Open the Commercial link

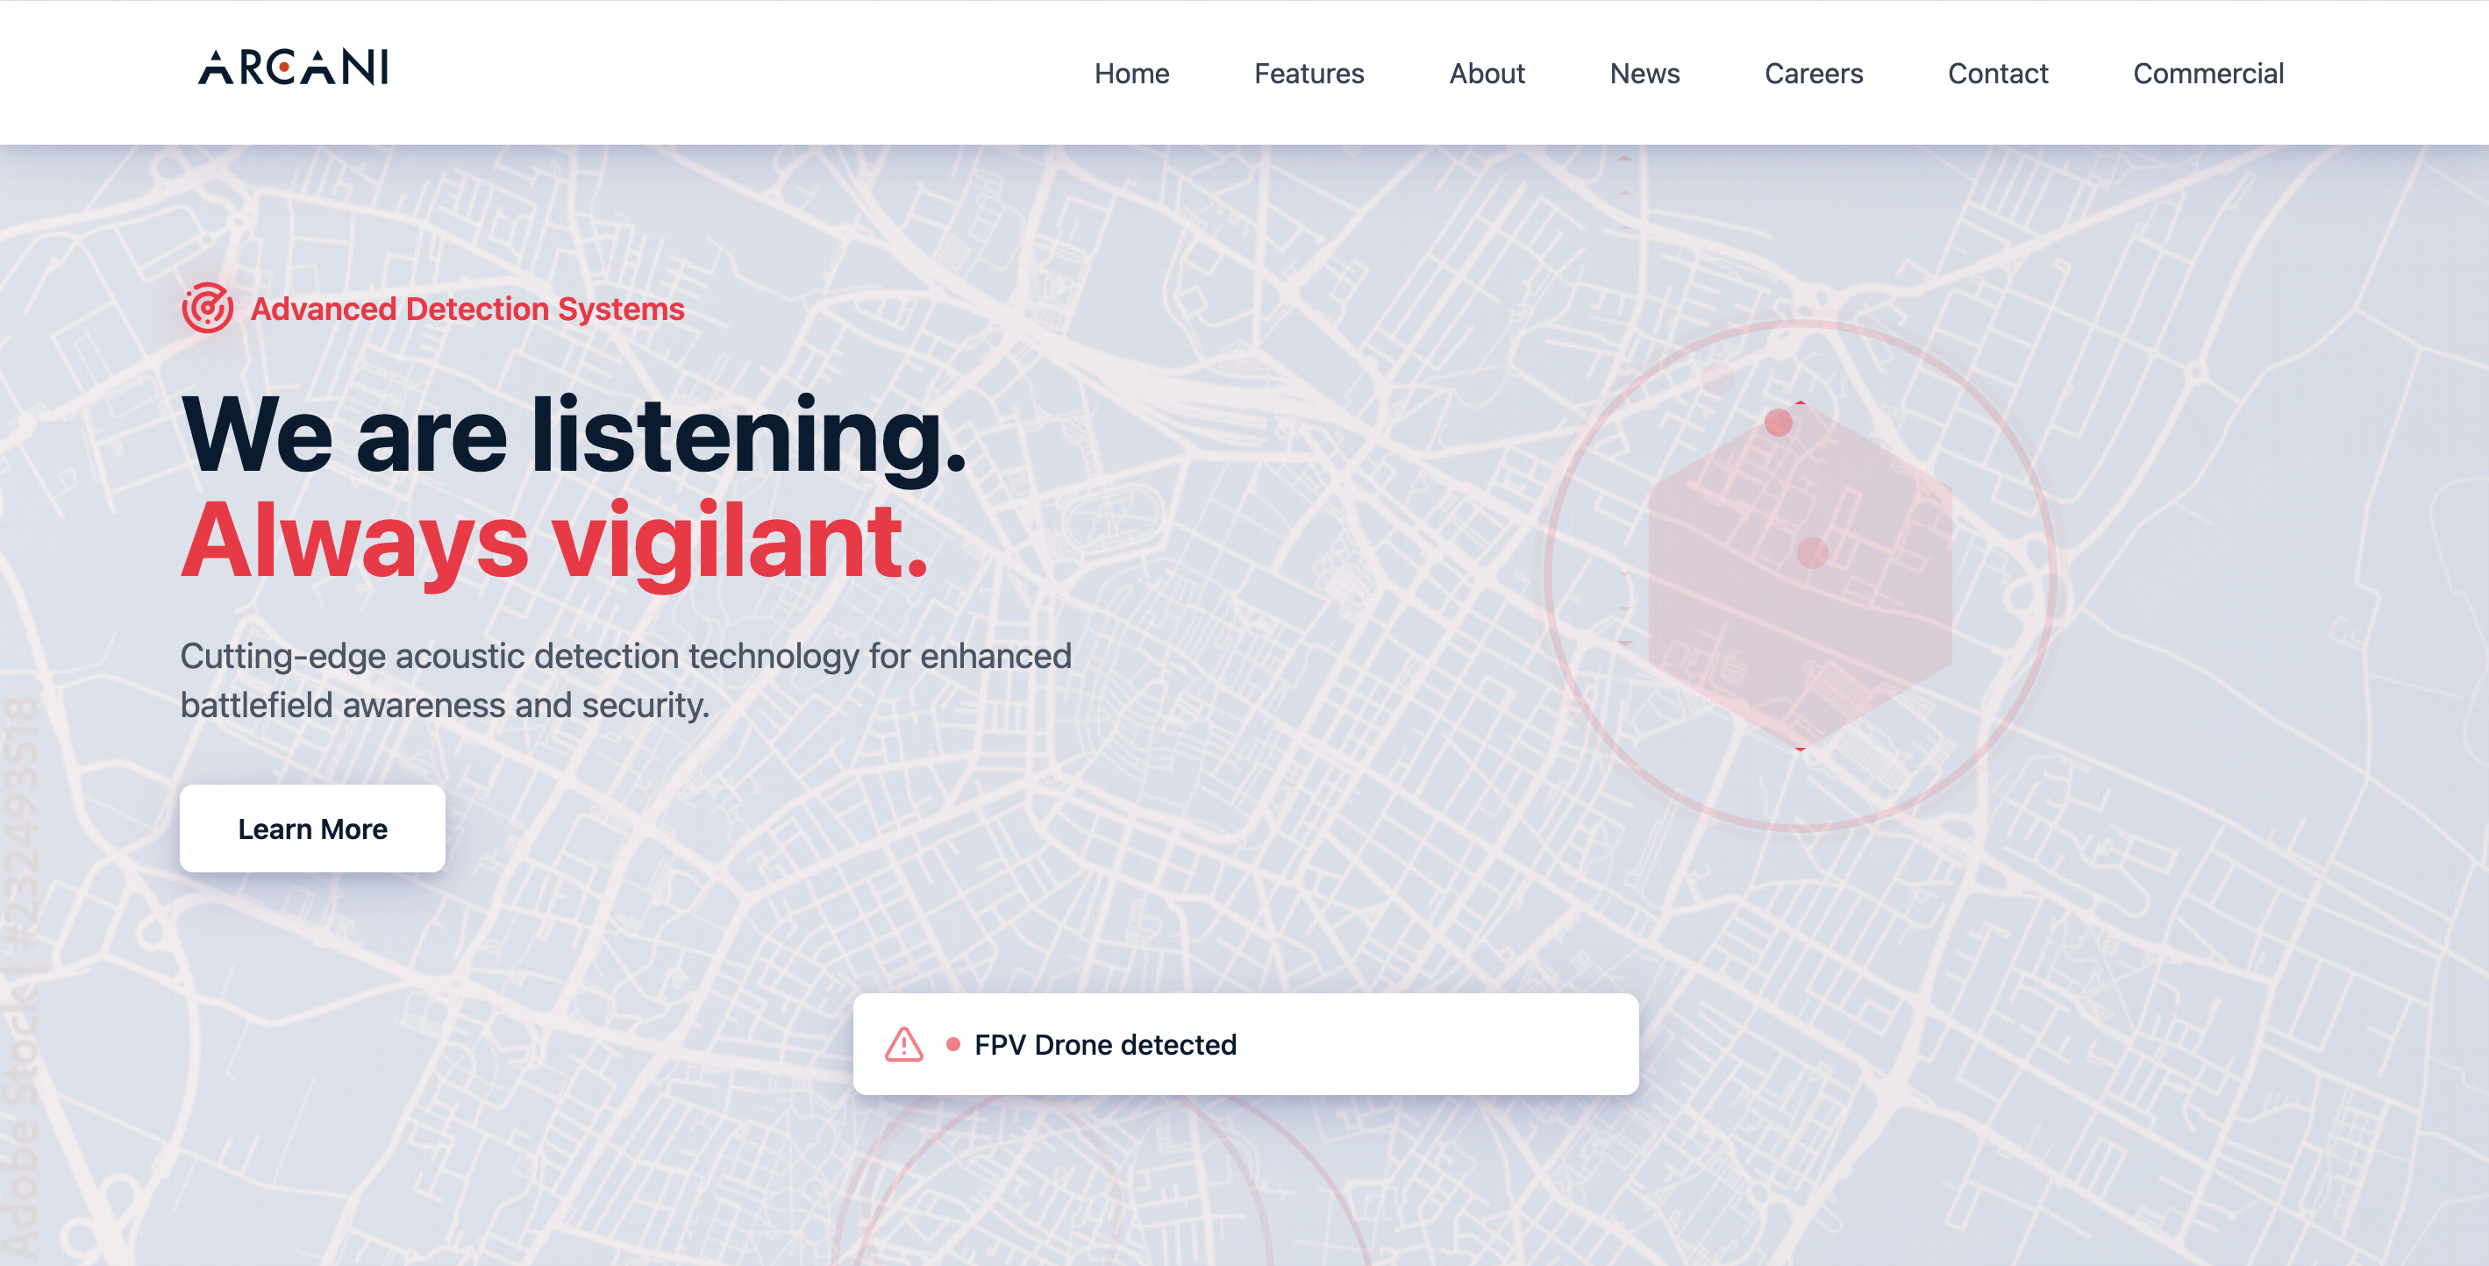pos(2207,74)
